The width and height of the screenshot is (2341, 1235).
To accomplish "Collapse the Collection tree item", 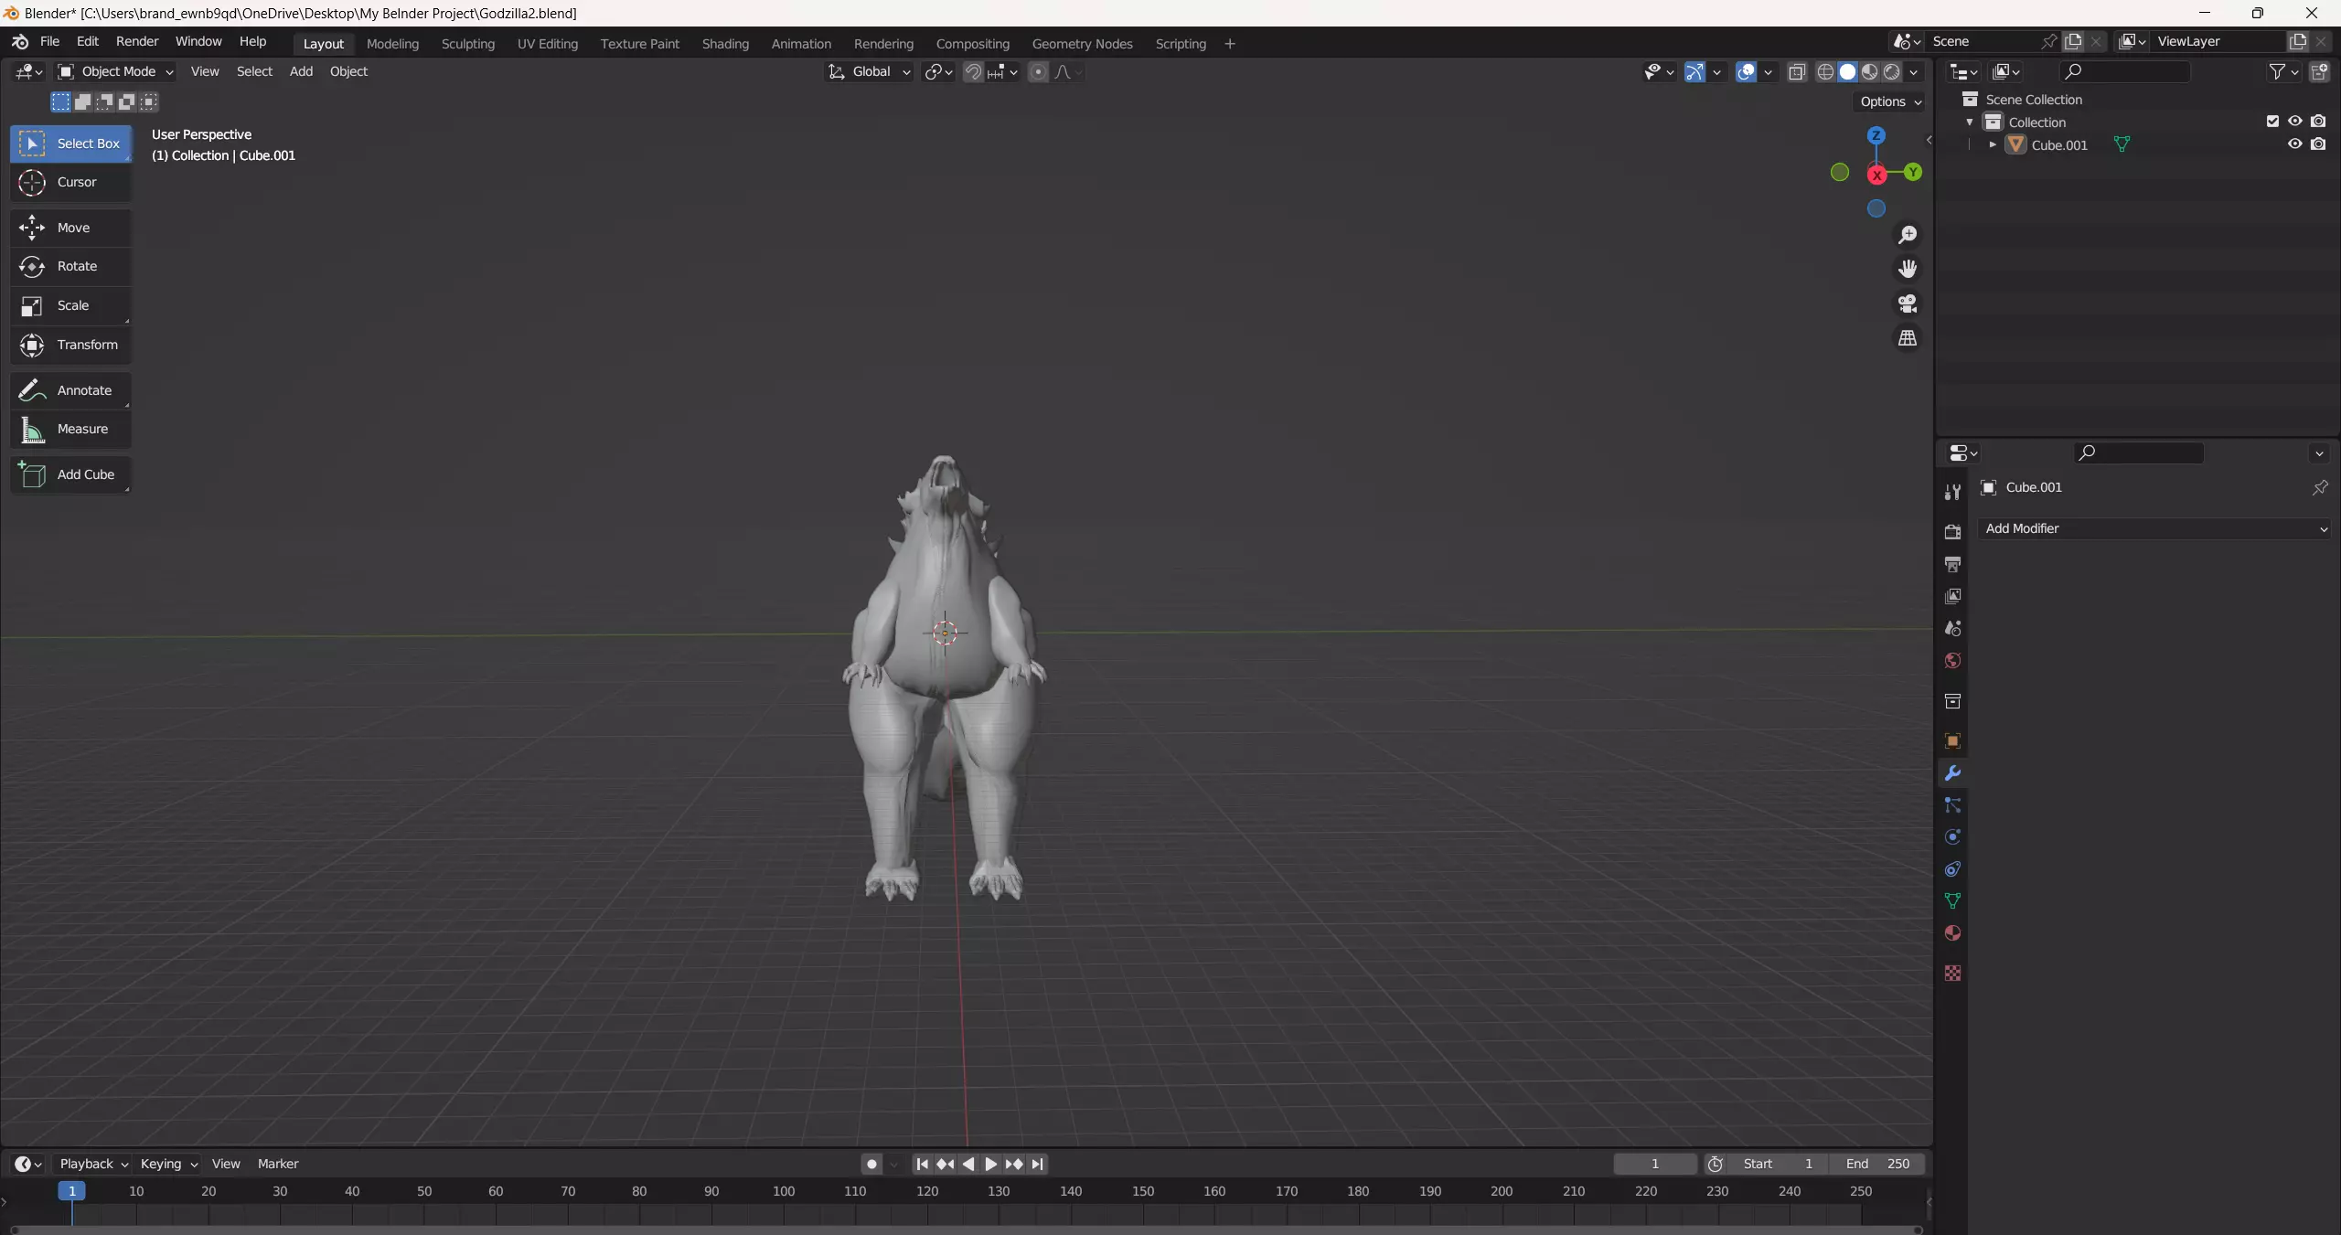I will point(1970,122).
